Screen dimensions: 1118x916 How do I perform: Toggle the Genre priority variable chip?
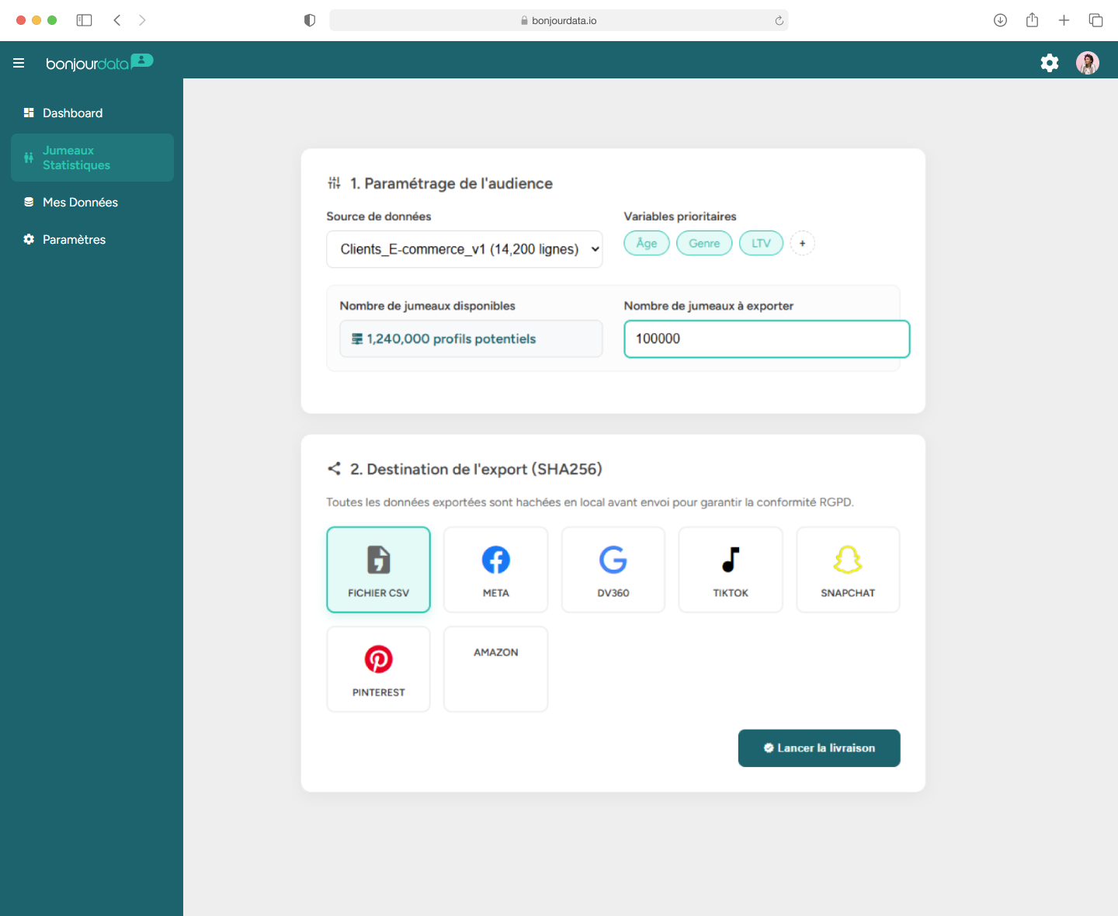tap(704, 243)
